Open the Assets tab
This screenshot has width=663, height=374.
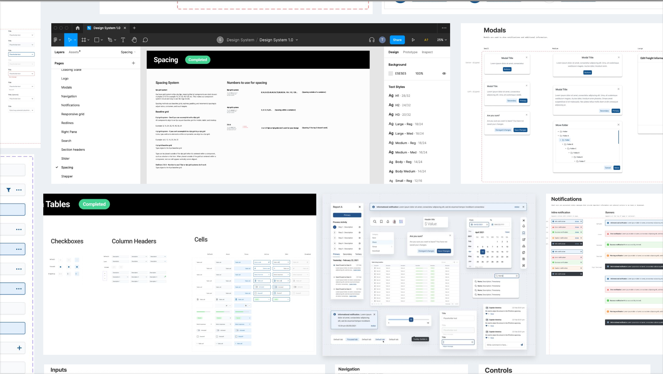(74, 52)
